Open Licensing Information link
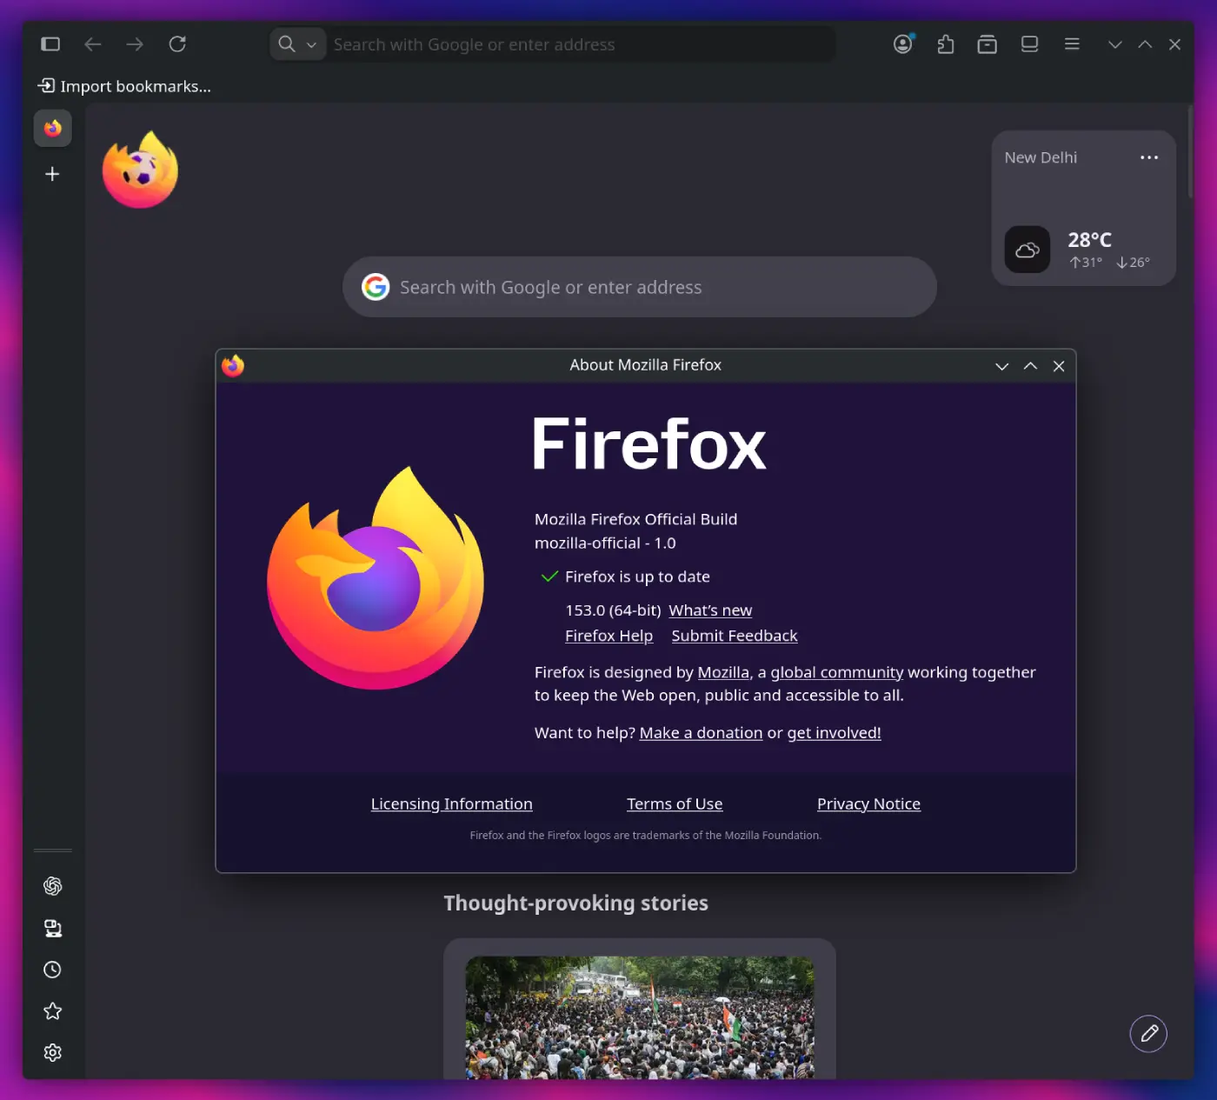 point(451,804)
